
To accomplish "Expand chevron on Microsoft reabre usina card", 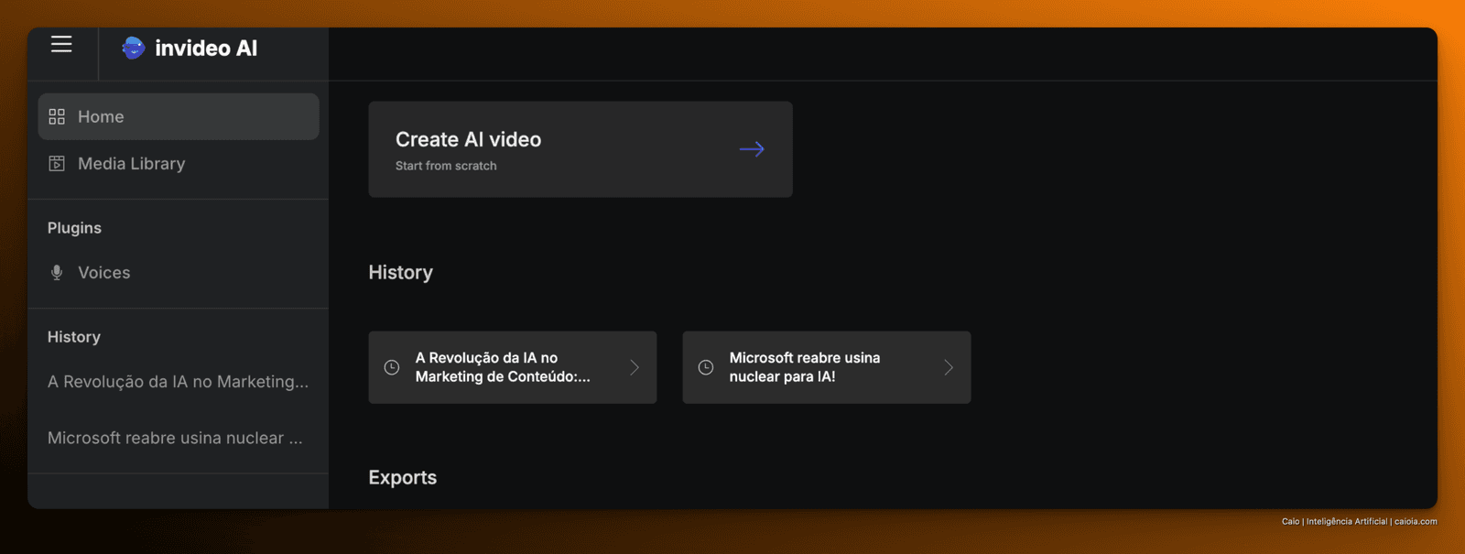I will tap(949, 367).
